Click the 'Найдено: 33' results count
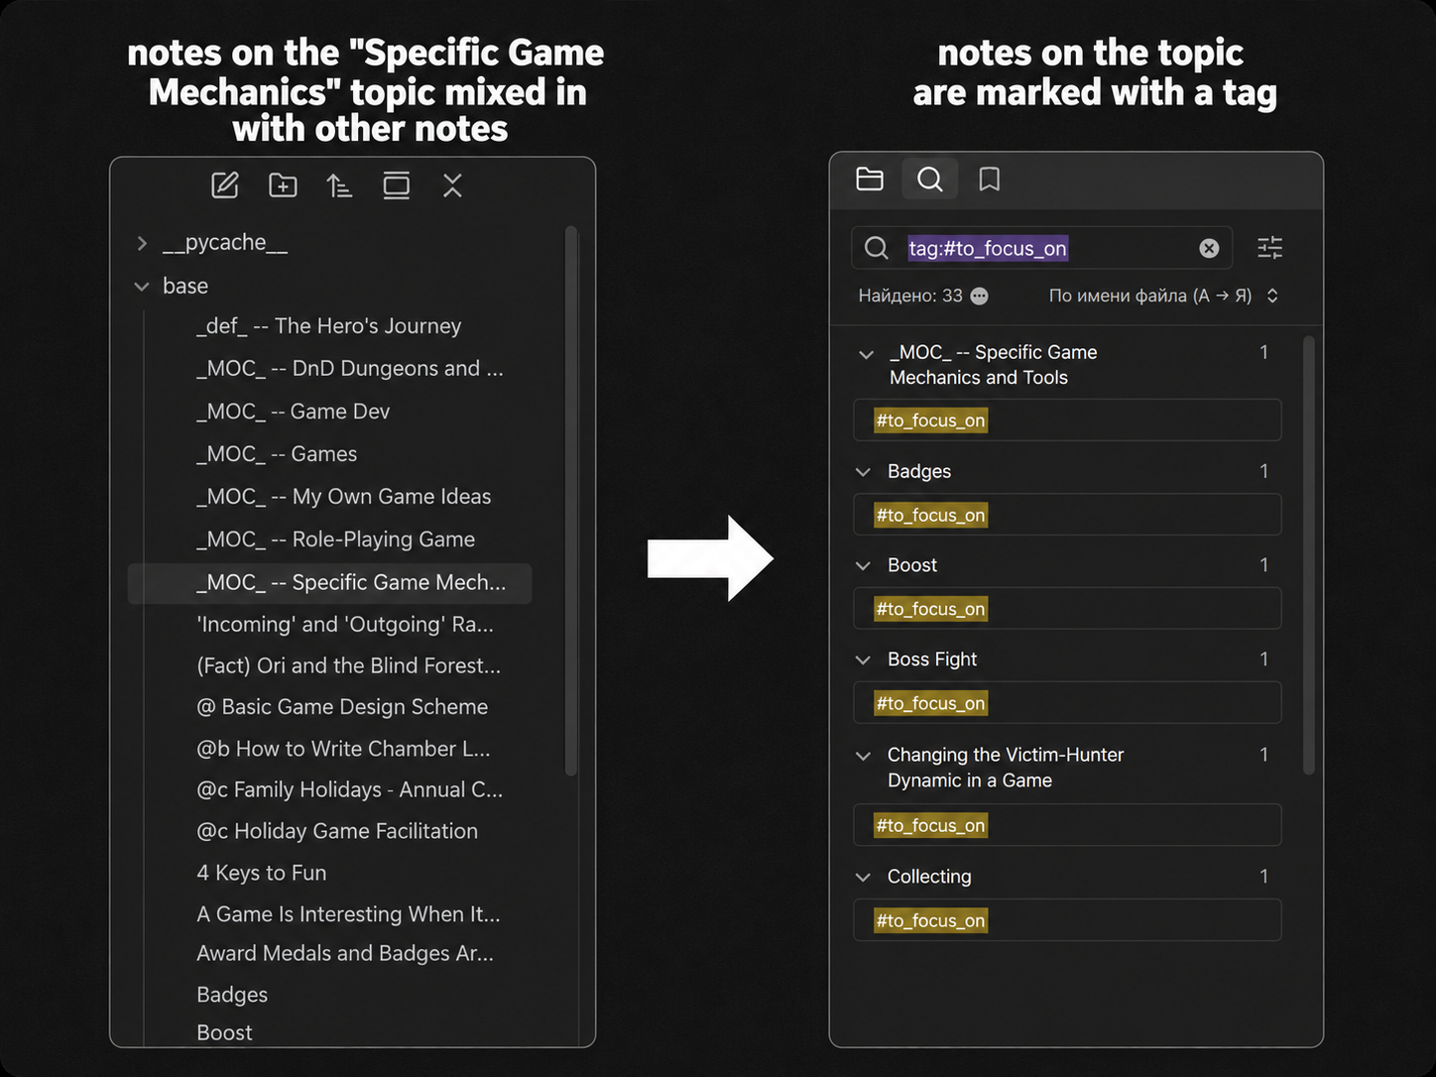Viewport: 1436px width, 1077px height. pos(910,296)
